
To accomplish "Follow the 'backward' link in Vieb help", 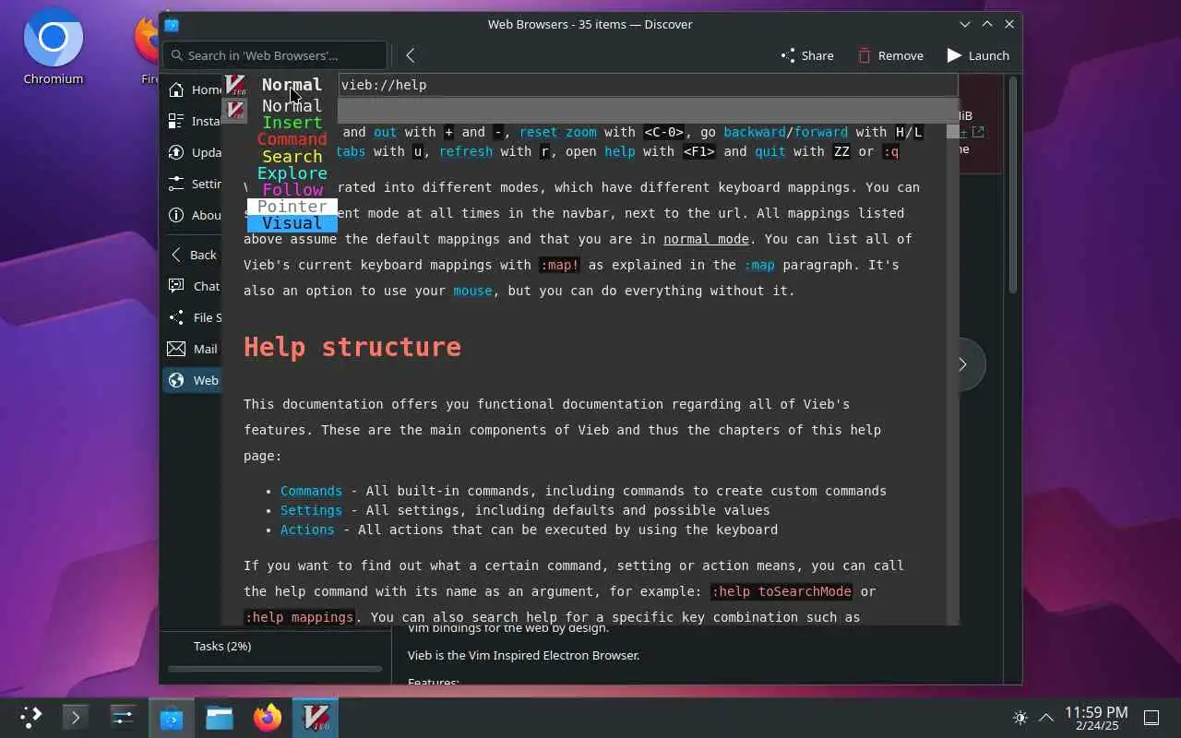I will point(754,132).
